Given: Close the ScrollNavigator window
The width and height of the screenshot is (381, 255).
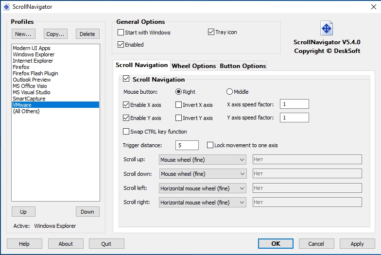Looking at the screenshot, I should point(373,7).
